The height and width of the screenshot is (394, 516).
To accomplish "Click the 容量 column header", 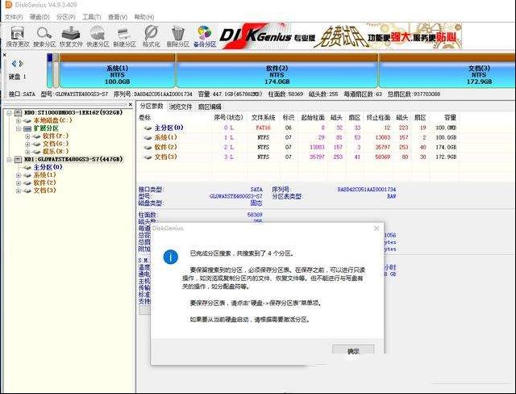I will point(450,118).
